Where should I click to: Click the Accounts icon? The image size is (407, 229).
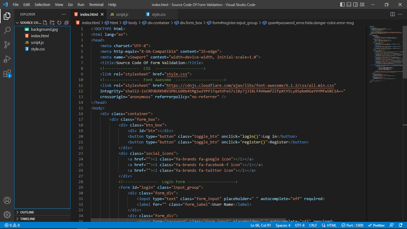tap(7, 200)
